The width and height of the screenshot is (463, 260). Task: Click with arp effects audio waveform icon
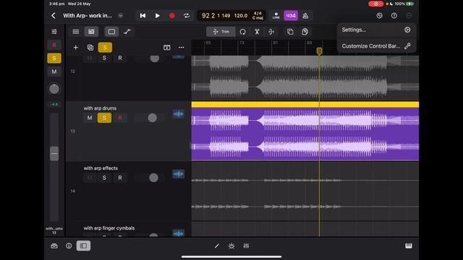(x=179, y=174)
